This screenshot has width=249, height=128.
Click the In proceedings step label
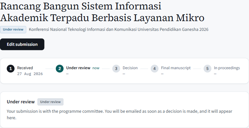pos(227,68)
